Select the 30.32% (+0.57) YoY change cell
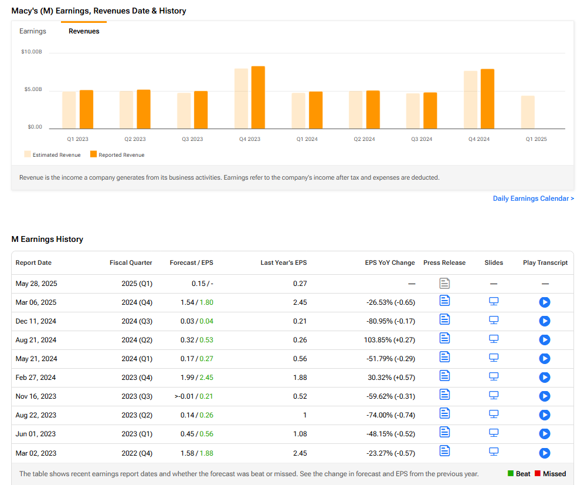The width and height of the screenshot is (577, 485). click(x=392, y=378)
